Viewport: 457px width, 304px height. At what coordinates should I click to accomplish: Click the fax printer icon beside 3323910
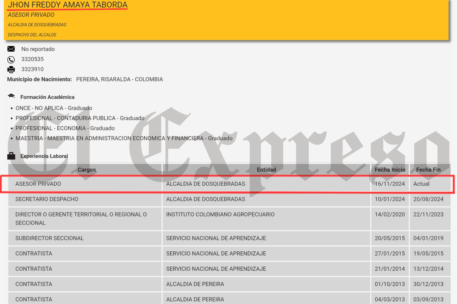point(11,69)
